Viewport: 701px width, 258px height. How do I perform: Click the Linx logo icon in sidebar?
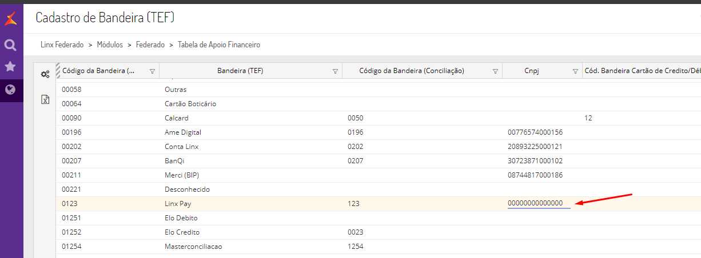(x=10, y=20)
